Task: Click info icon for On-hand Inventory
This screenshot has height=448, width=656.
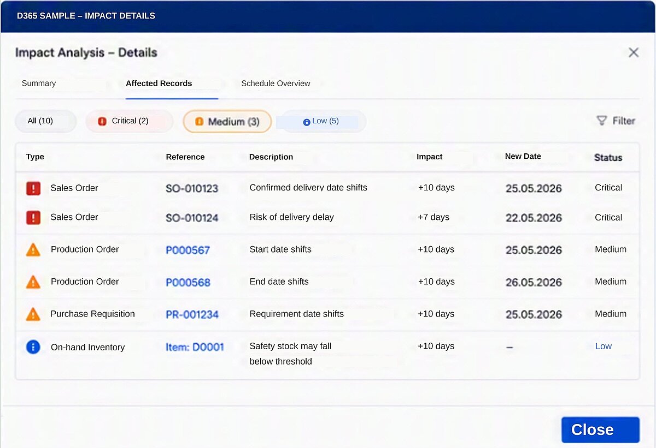Action: (x=33, y=347)
